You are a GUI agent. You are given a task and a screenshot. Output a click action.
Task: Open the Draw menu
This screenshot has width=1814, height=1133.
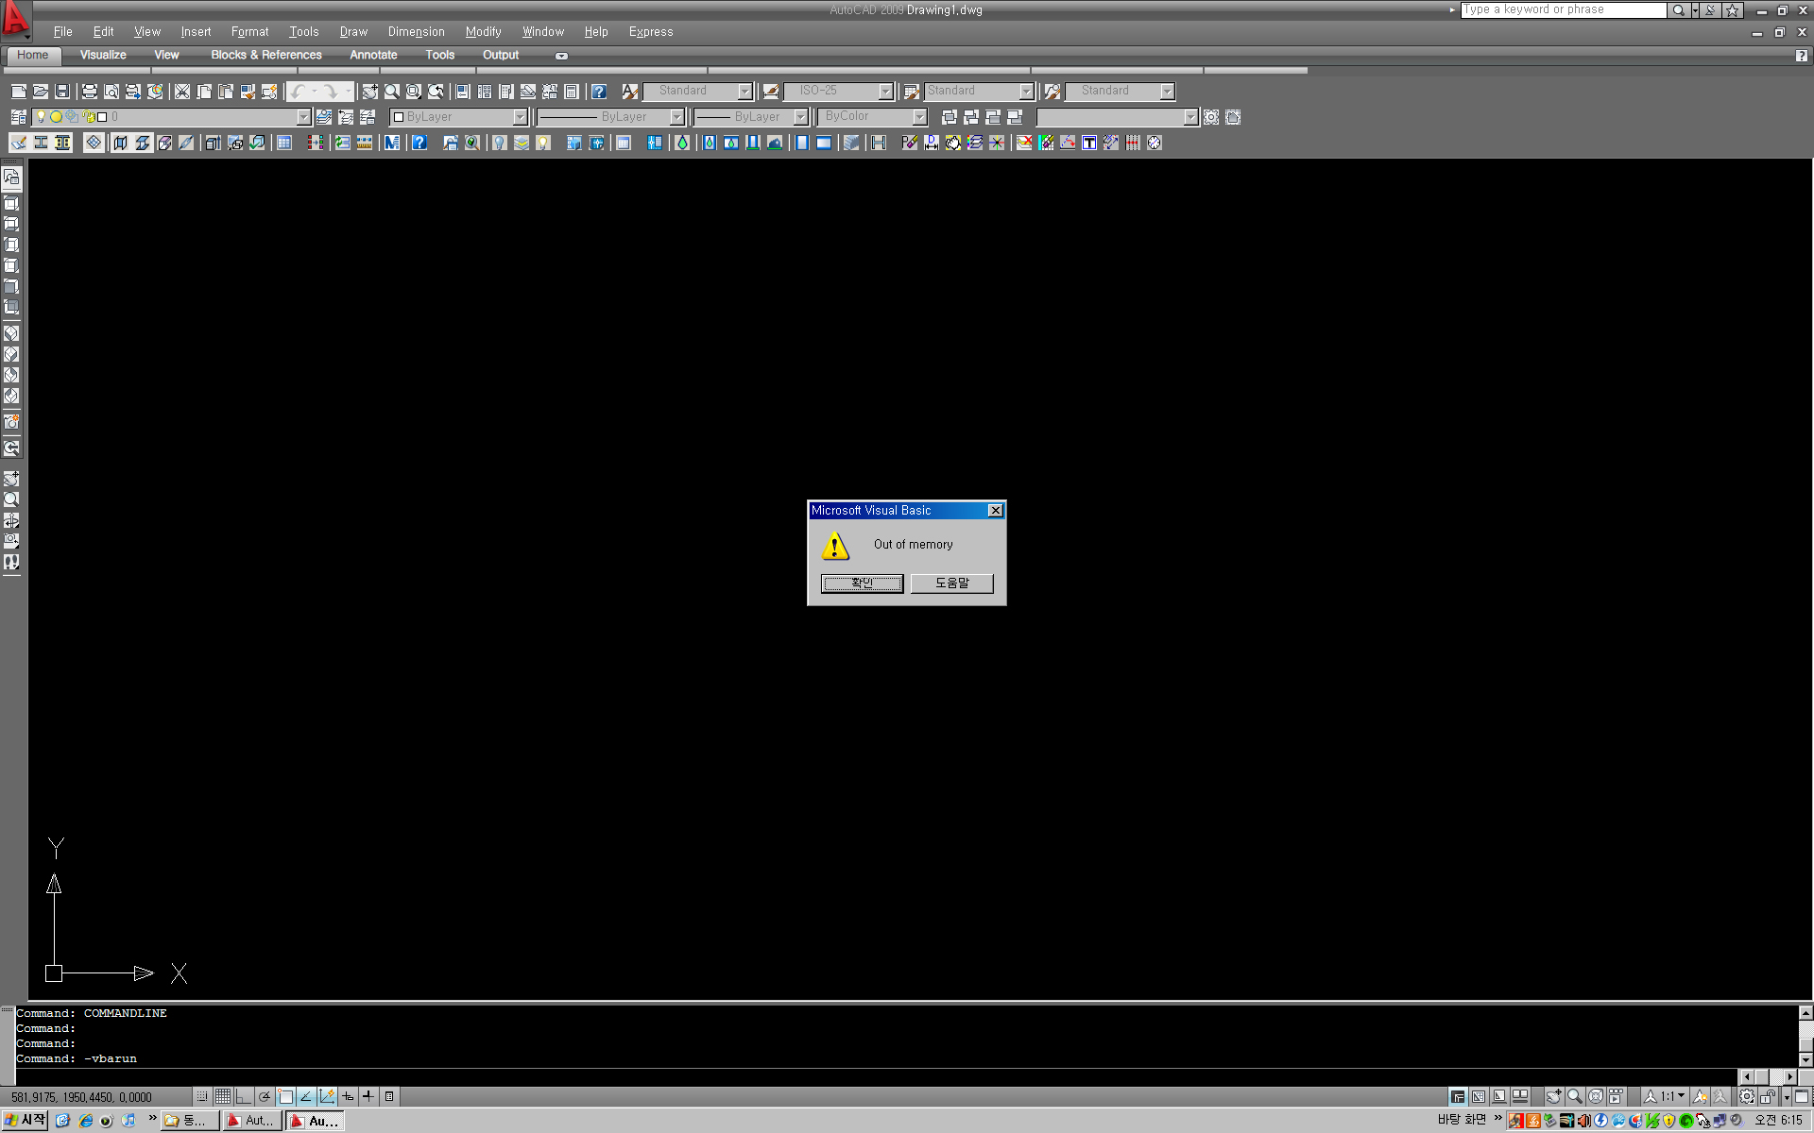[353, 32]
